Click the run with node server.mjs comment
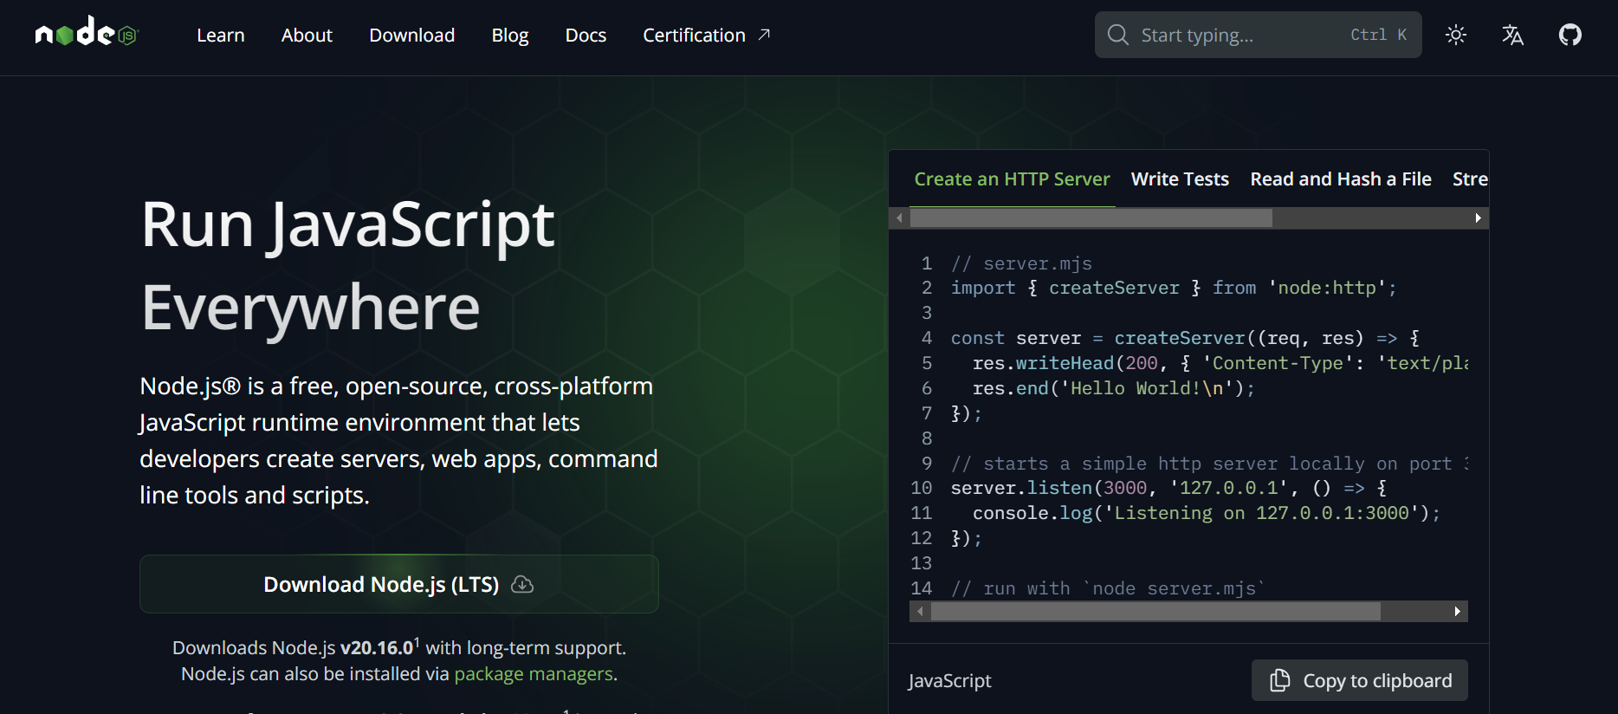Viewport: 1618px width, 714px height. [1108, 588]
